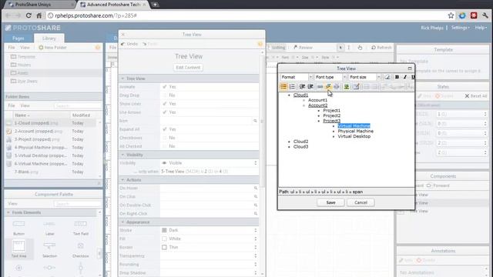Click the Reset All button in States
This screenshot has height=277, width=493.
click(x=476, y=95)
